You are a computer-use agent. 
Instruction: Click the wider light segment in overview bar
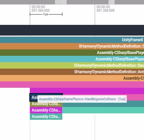click(x=61, y=2)
